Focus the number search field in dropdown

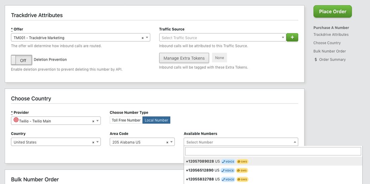[x=273, y=151]
